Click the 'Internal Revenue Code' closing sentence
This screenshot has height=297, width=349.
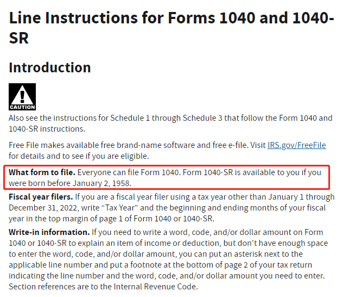click(103, 287)
